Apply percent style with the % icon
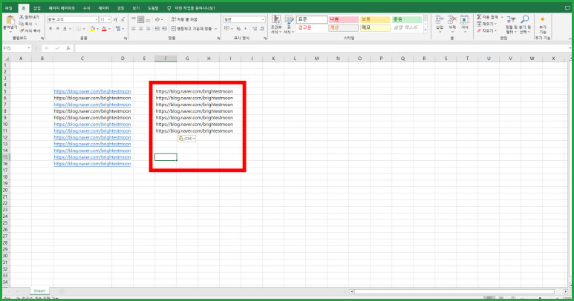 click(238, 28)
